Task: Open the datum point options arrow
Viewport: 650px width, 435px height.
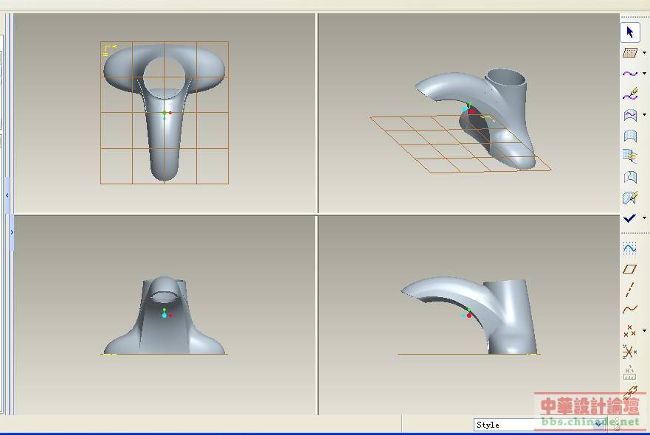Action: (644, 330)
